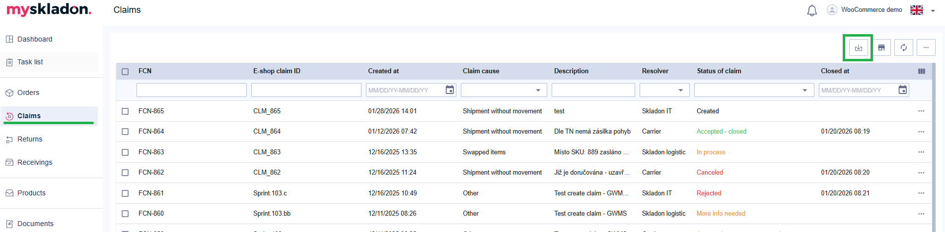
Task: Sort by Description column header
Action: [x=571, y=71]
